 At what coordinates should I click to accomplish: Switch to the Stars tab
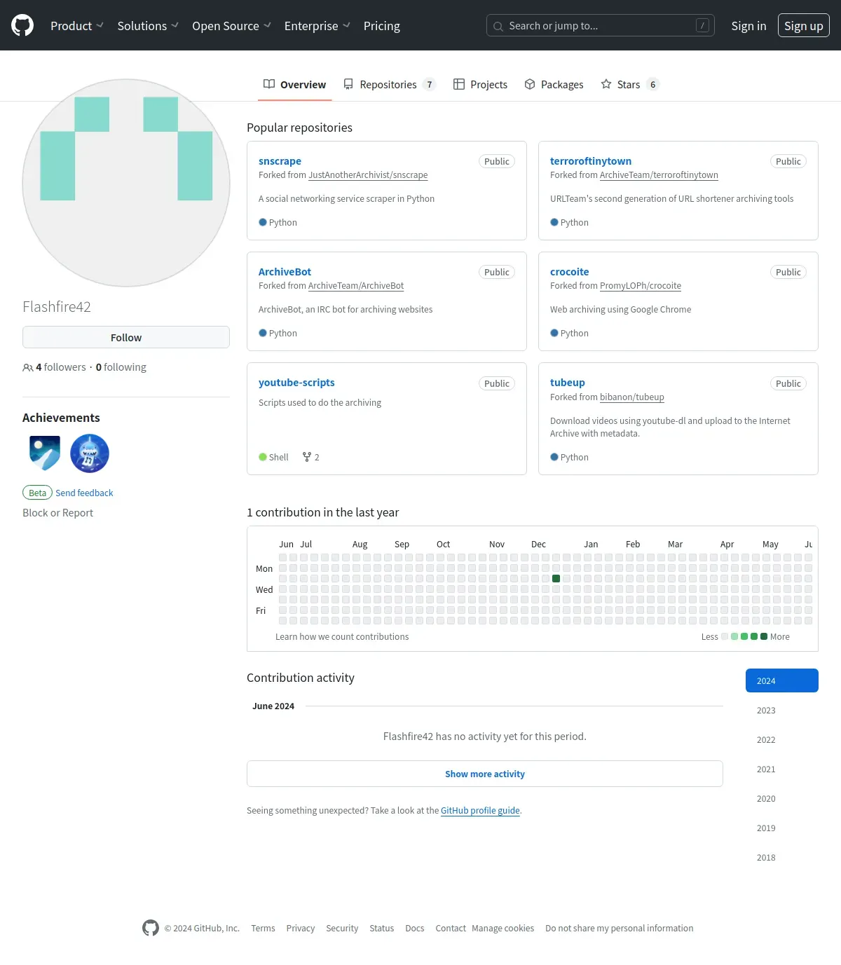pos(629,84)
